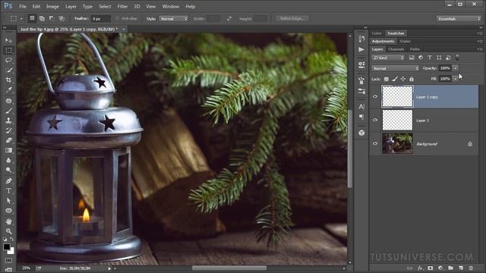Select the Spot Healing Brush tool
Viewport: 486px width, 273px height.
8,101
